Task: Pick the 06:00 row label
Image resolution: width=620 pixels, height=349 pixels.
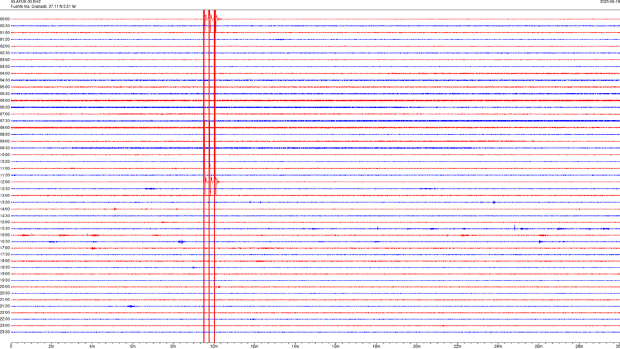Action: (5, 101)
